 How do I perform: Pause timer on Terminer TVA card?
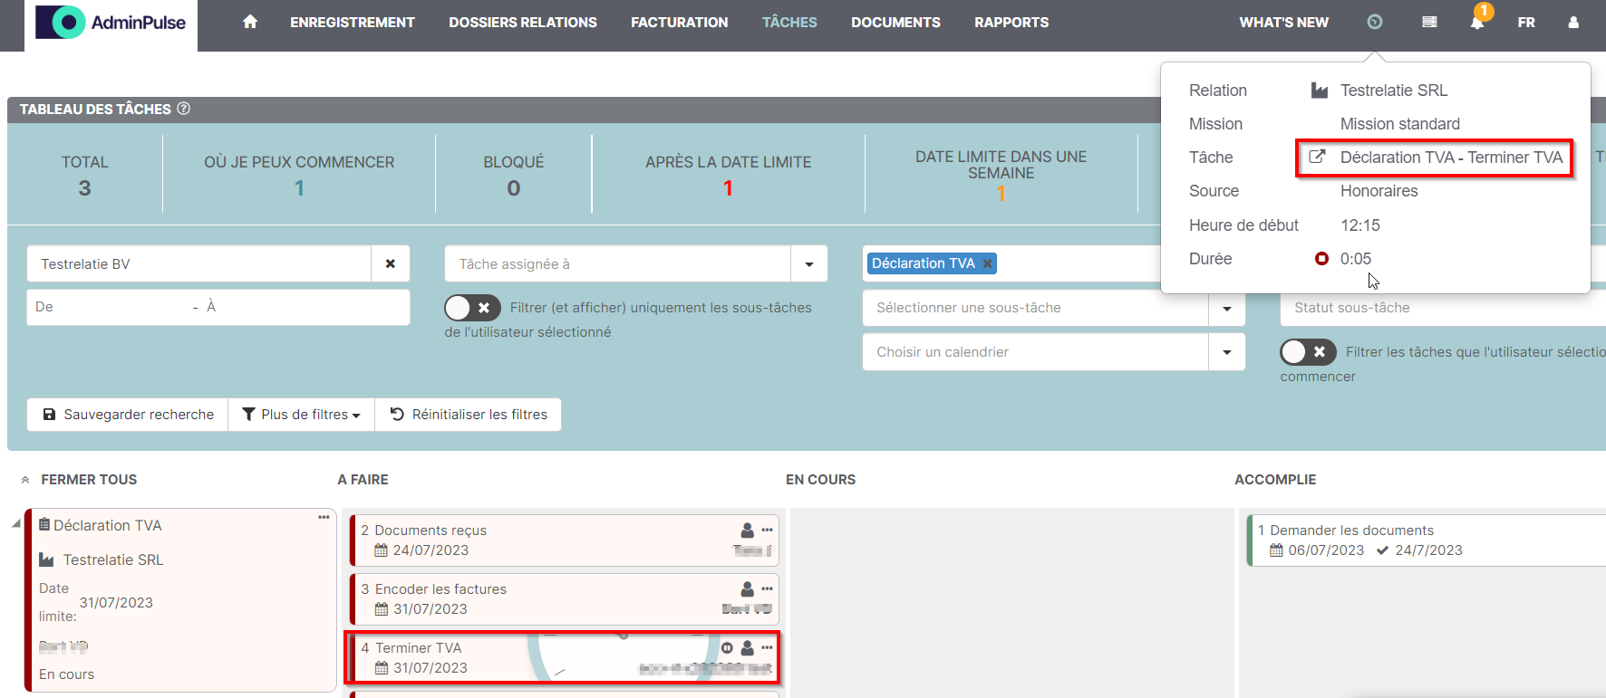[x=727, y=648]
